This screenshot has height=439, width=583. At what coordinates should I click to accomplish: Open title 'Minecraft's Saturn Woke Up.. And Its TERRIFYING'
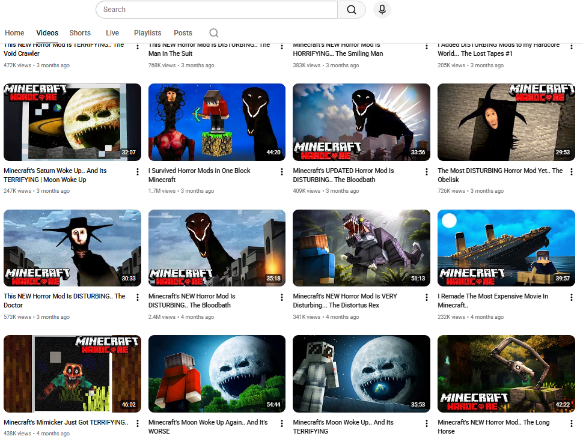(x=55, y=175)
